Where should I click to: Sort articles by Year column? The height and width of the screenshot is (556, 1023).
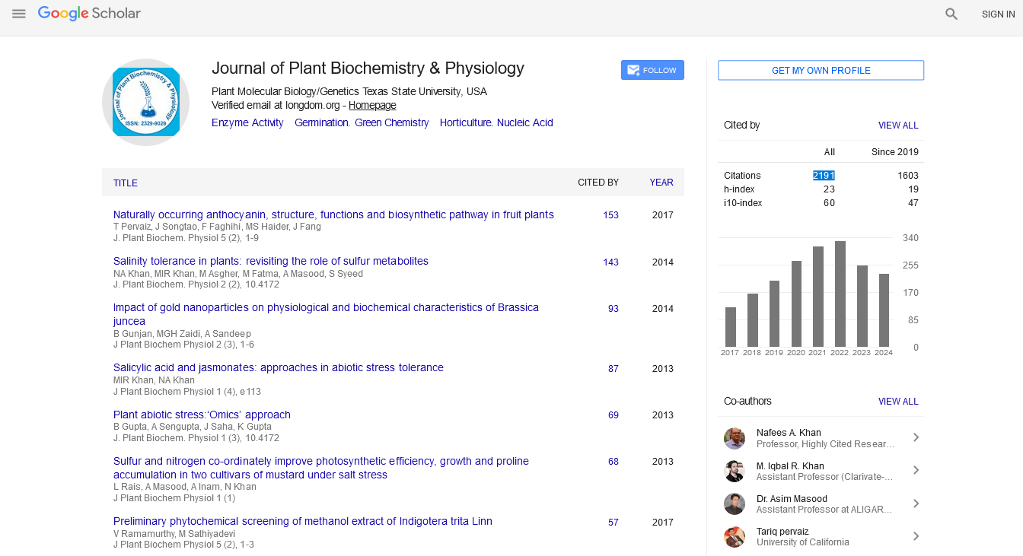coord(661,183)
